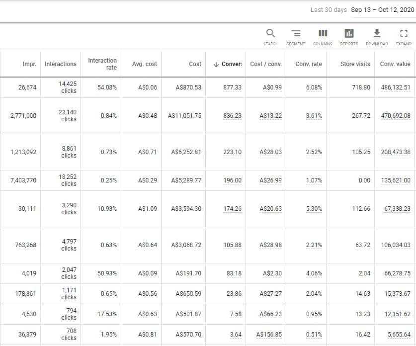This screenshot has width=416, height=346.
Task: Sort by Interaction rate header
Action: coord(102,64)
